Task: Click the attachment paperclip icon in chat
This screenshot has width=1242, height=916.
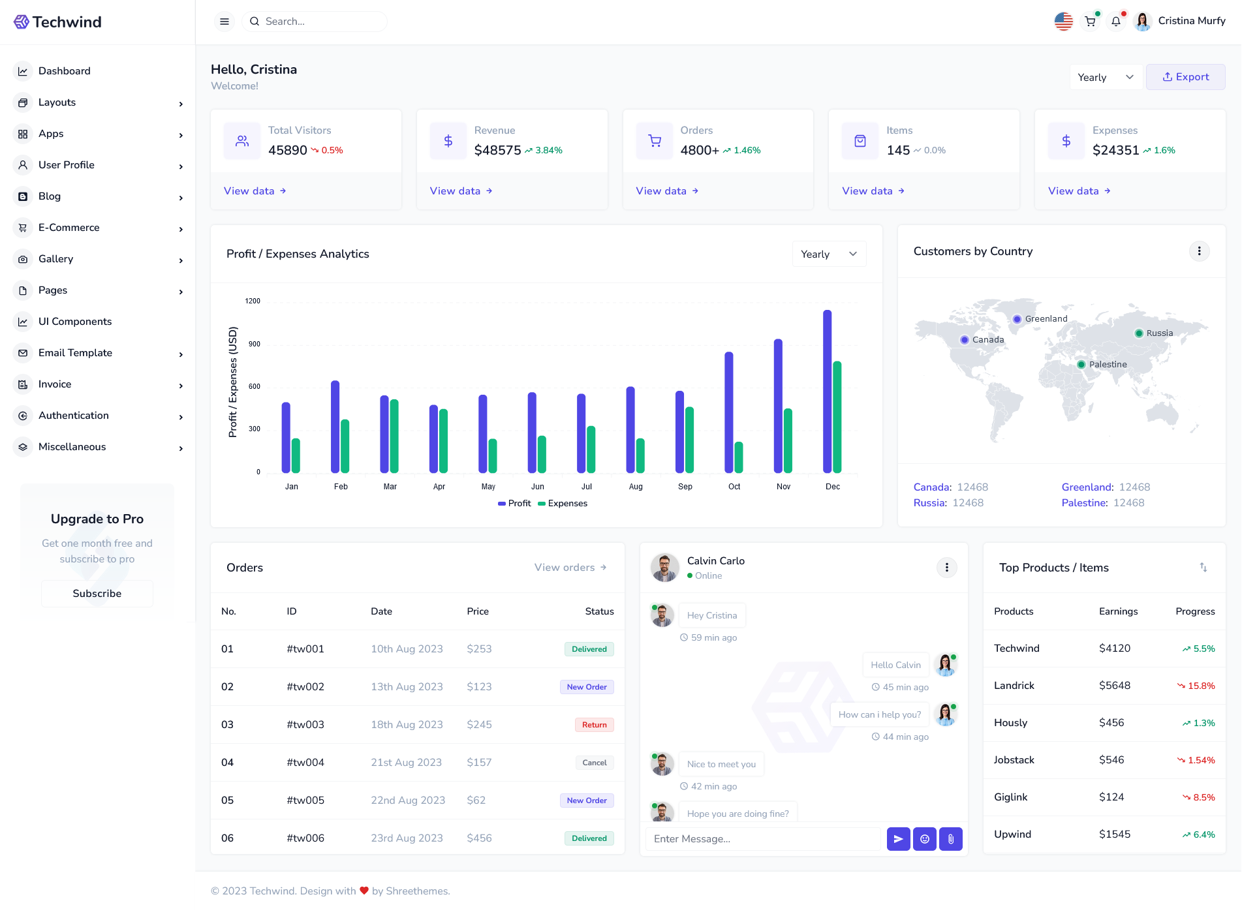Action: click(950, 839)
